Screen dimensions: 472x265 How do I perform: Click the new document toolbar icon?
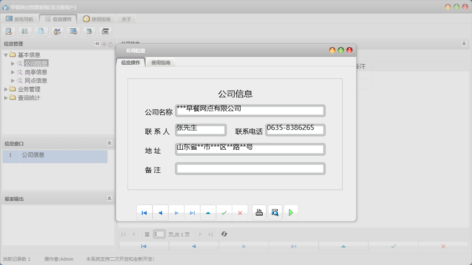41,31
